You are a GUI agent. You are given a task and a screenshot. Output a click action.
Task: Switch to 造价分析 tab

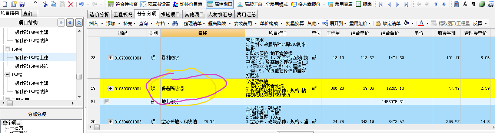pyautogui.click(x=99, y=14)
